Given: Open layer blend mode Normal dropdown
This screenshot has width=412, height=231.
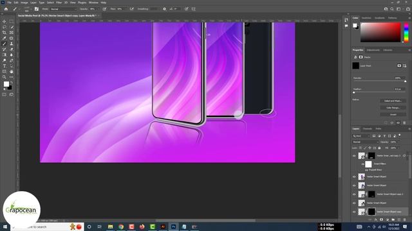Looking at the screenshot, I should (x=365, y=142).
